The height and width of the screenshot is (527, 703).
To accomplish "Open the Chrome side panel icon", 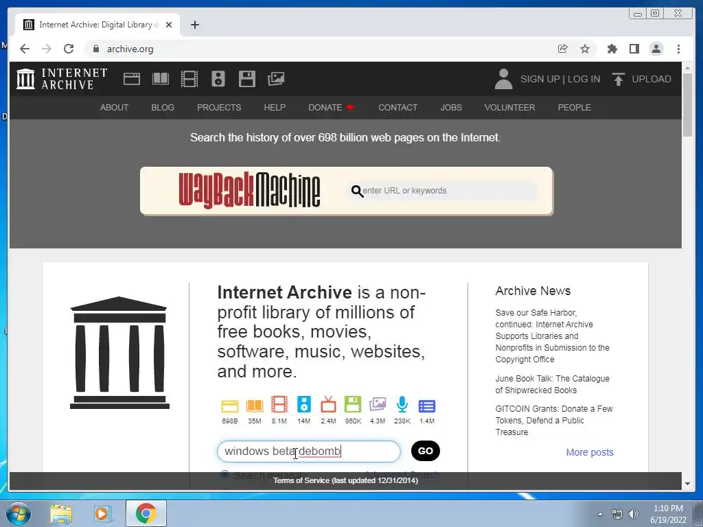I will [x=634, y=49].
